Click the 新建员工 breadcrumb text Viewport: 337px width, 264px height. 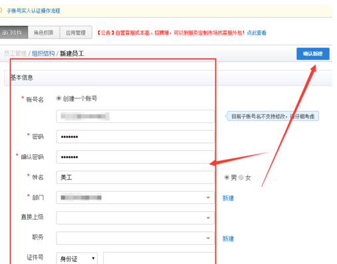[72, 53]
